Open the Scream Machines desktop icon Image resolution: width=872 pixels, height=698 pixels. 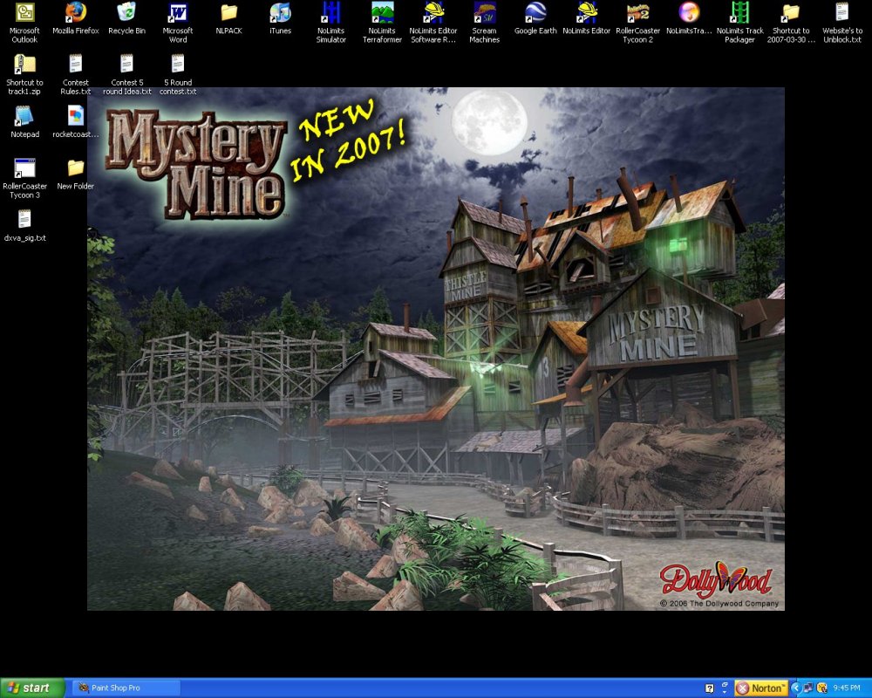[484, 13]
